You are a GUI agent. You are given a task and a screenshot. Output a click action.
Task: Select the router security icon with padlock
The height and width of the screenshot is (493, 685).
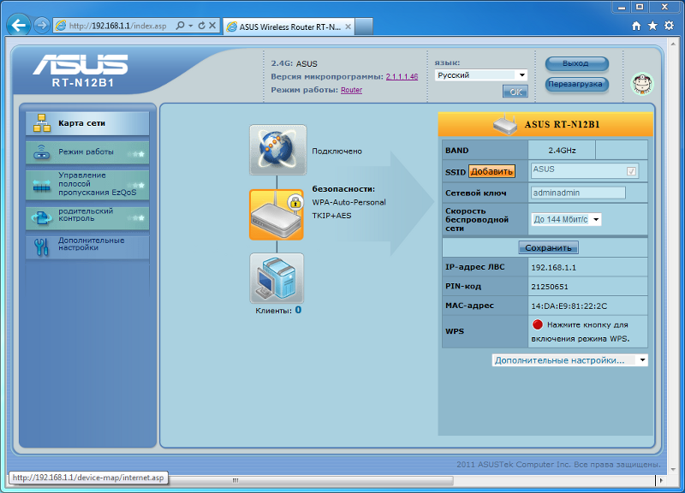[x=277, y=215]
